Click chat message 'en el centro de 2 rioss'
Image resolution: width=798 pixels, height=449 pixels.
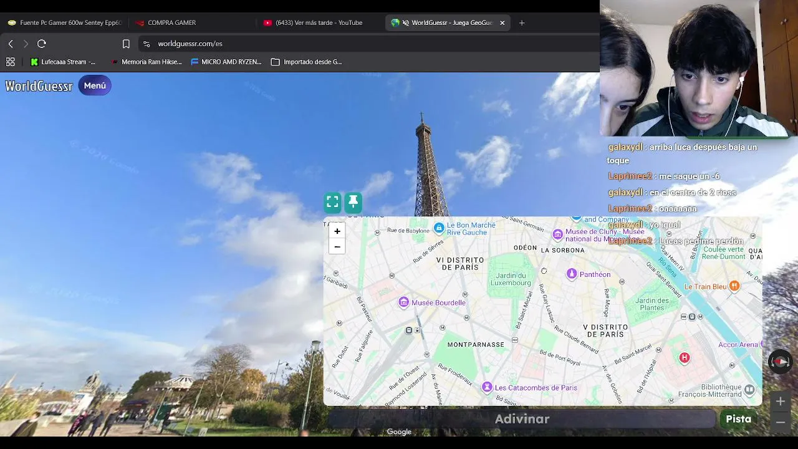tap(672, 193)
